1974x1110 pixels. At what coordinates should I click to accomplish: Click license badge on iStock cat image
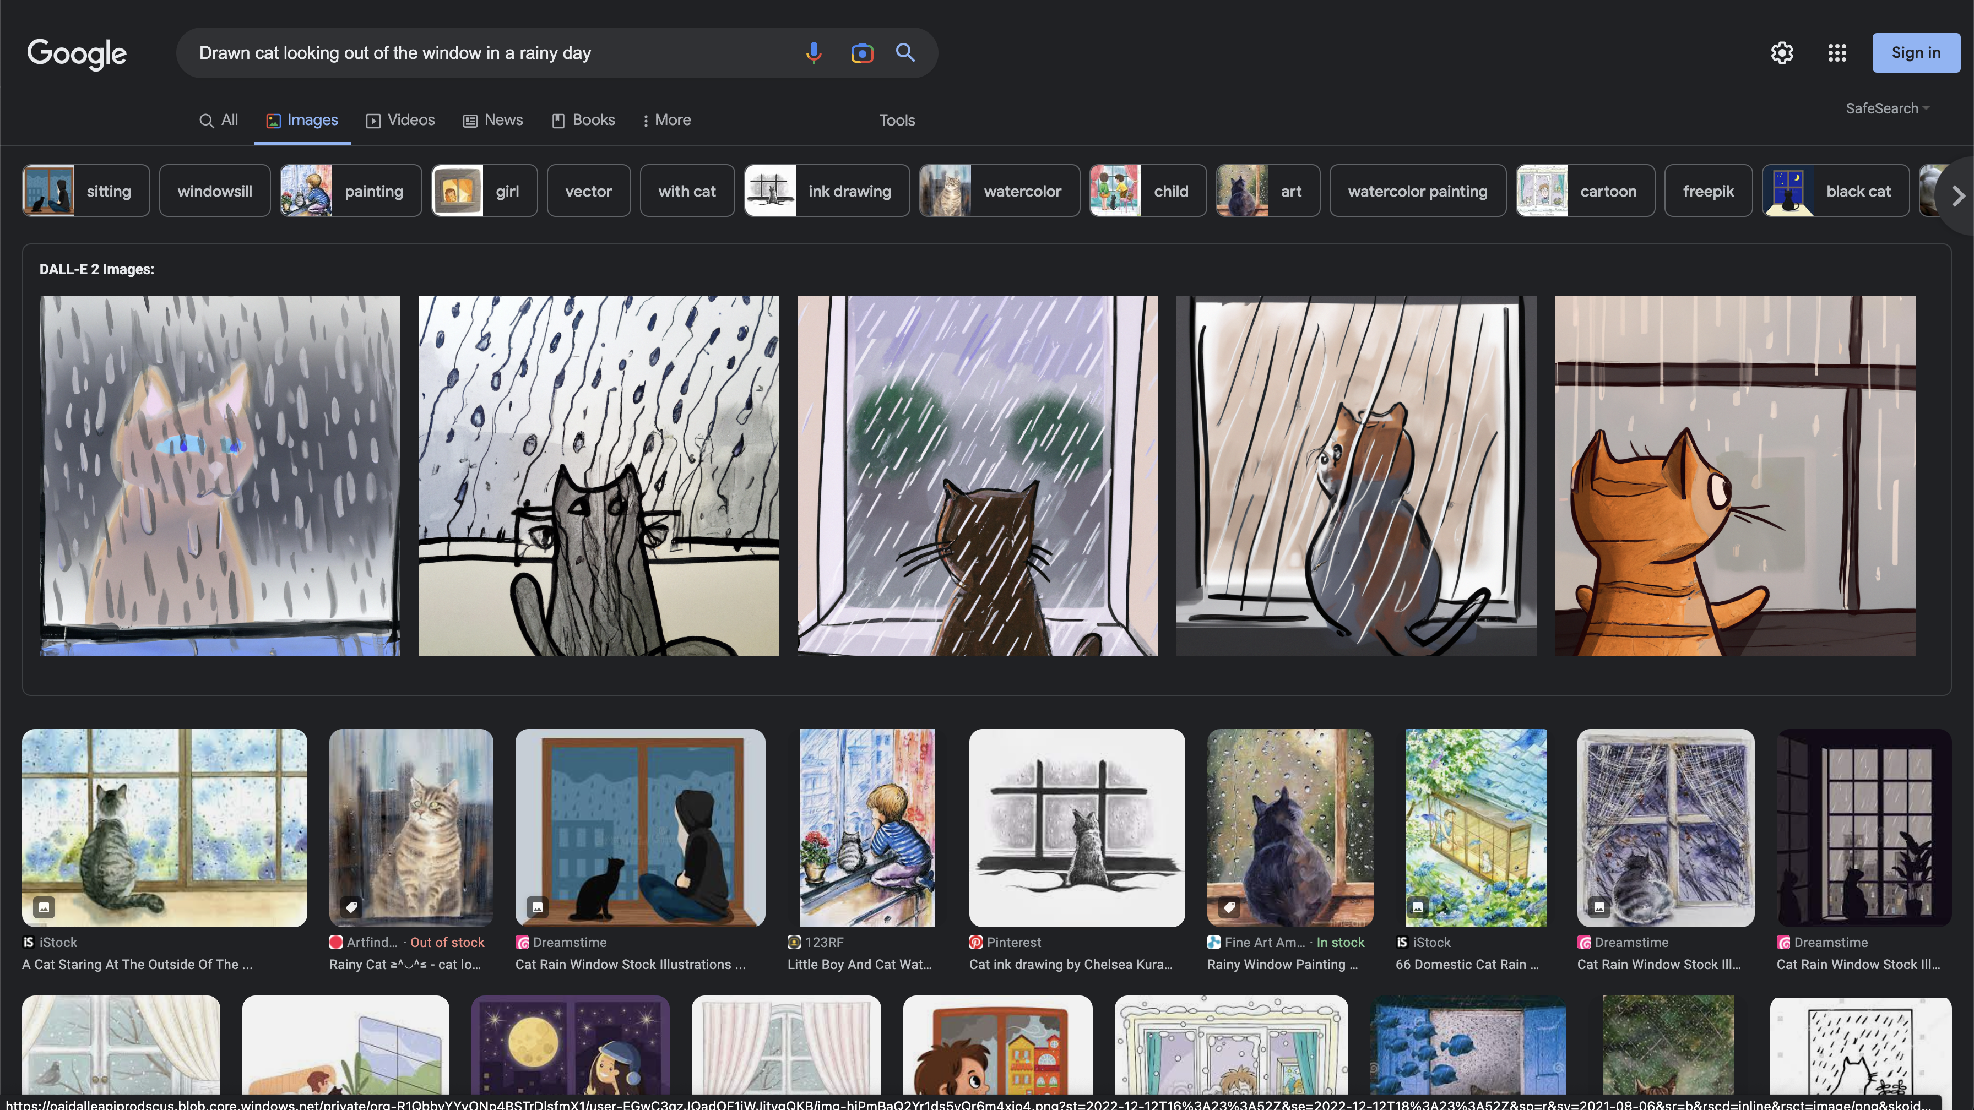click(45, 907)
